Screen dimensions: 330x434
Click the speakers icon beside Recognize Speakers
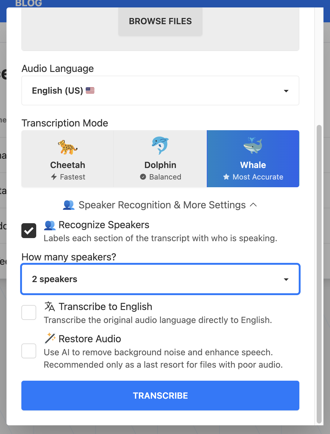(50, 225)
